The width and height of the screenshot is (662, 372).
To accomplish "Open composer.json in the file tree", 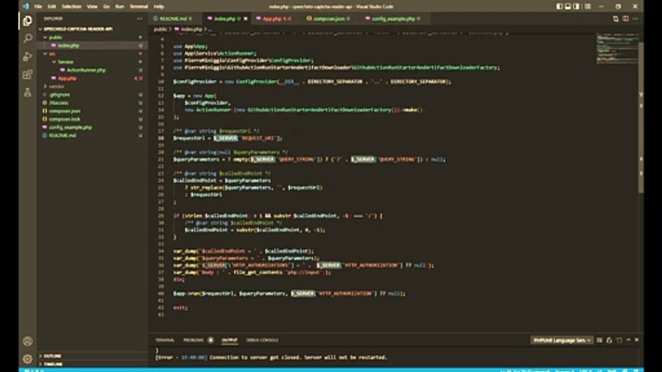I will point(92,111).
